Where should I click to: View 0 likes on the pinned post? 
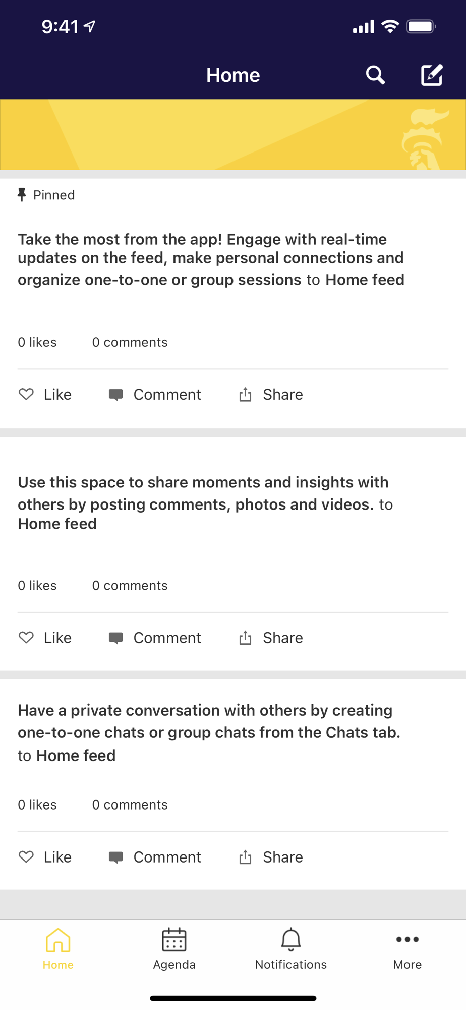(37, 342)
